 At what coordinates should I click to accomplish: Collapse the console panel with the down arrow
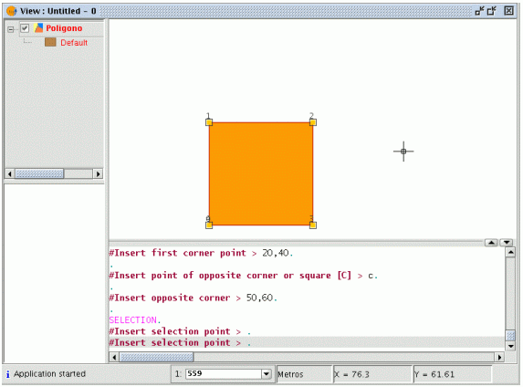[x=507, y=243]
